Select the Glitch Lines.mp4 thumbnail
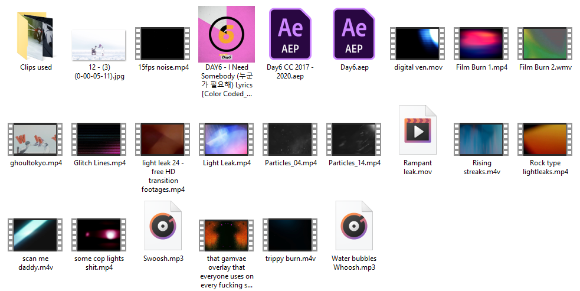Viewport: 580px width, 291px height. click(x=99, y=139)
